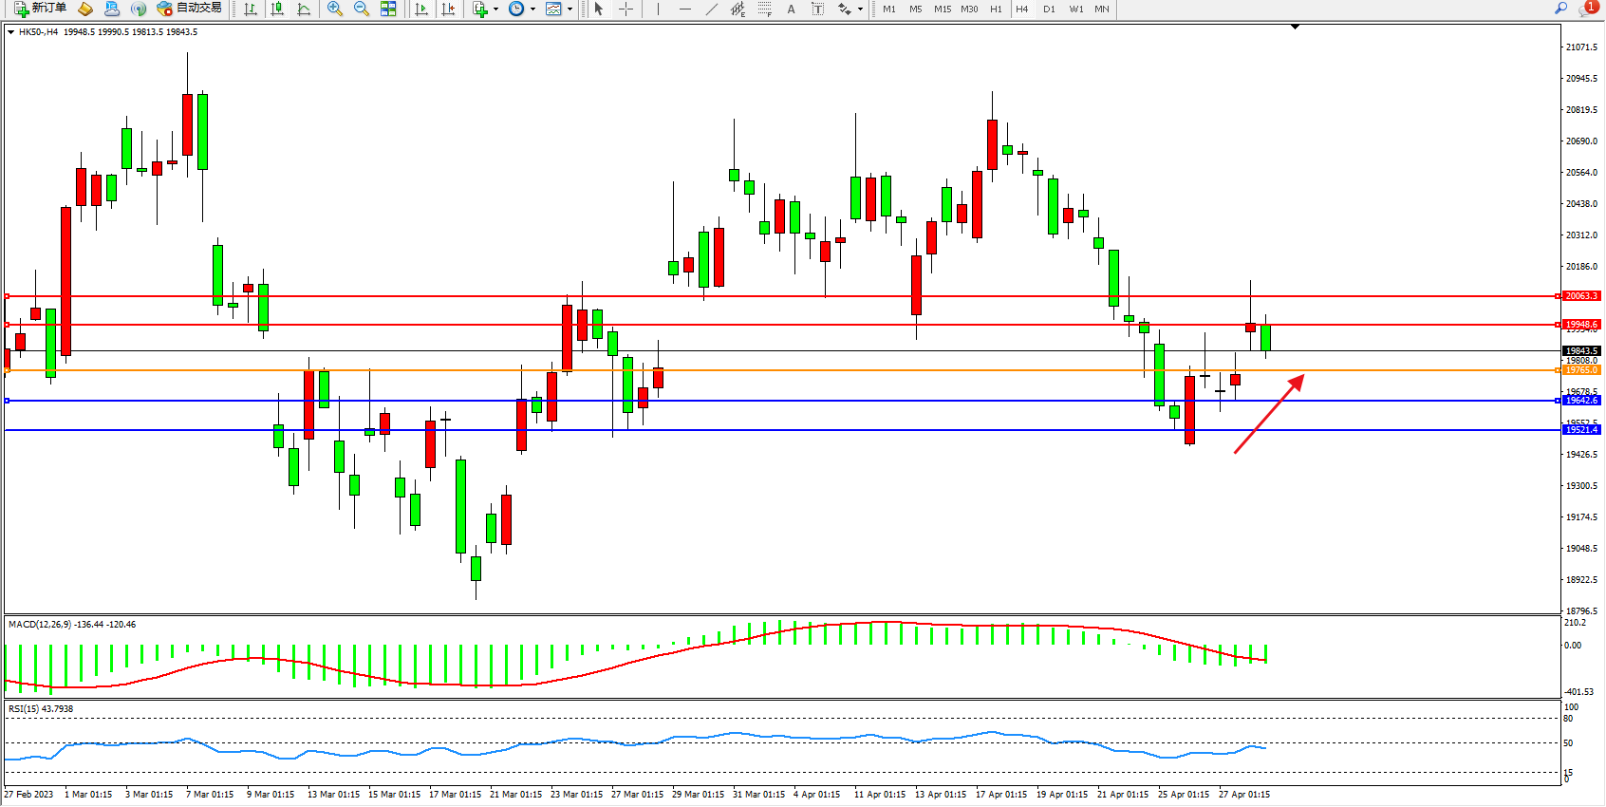Expand the periodicity clock dropdown
Viewport: 1606px width, 807px height.
532,9
